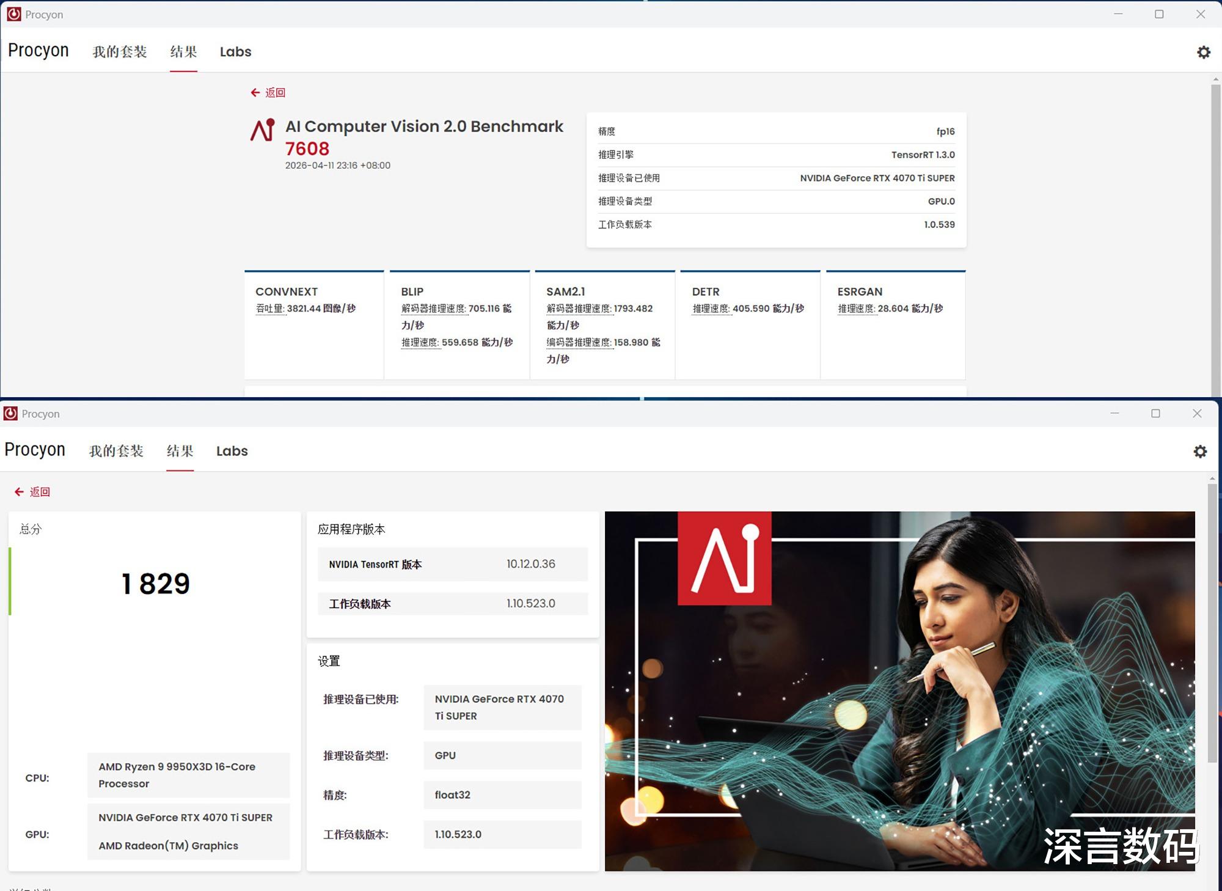Viewport: 1222px width, 891px height.
Task: Click the red AI logo on banner image
Action: (724, 558)
